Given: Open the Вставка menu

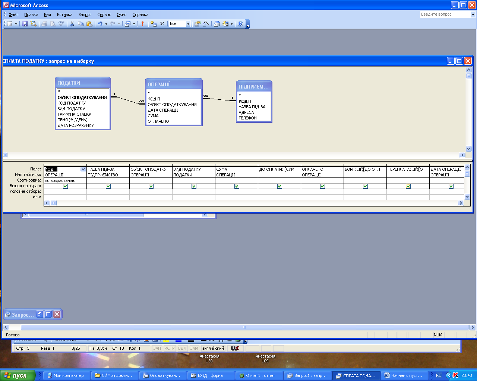Looking at the screenshot, I should tap(65, 15).
